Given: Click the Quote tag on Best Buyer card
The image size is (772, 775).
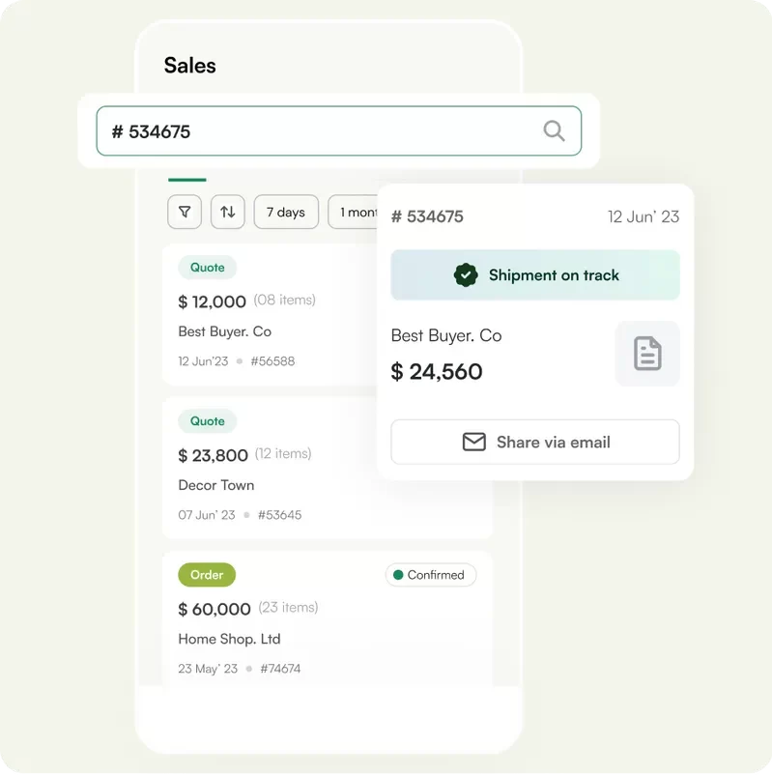Looking at the screenshot, I should coord(207,268).
